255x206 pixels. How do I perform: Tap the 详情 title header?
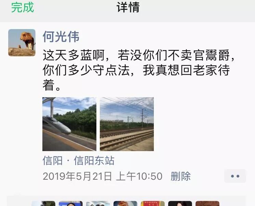coord(128,8)
